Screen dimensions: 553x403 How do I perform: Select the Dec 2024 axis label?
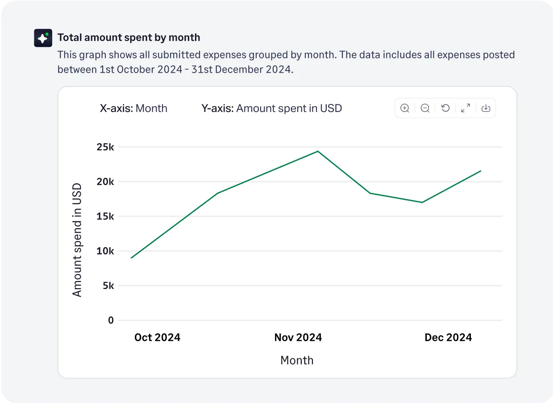(x=448, y=337)
